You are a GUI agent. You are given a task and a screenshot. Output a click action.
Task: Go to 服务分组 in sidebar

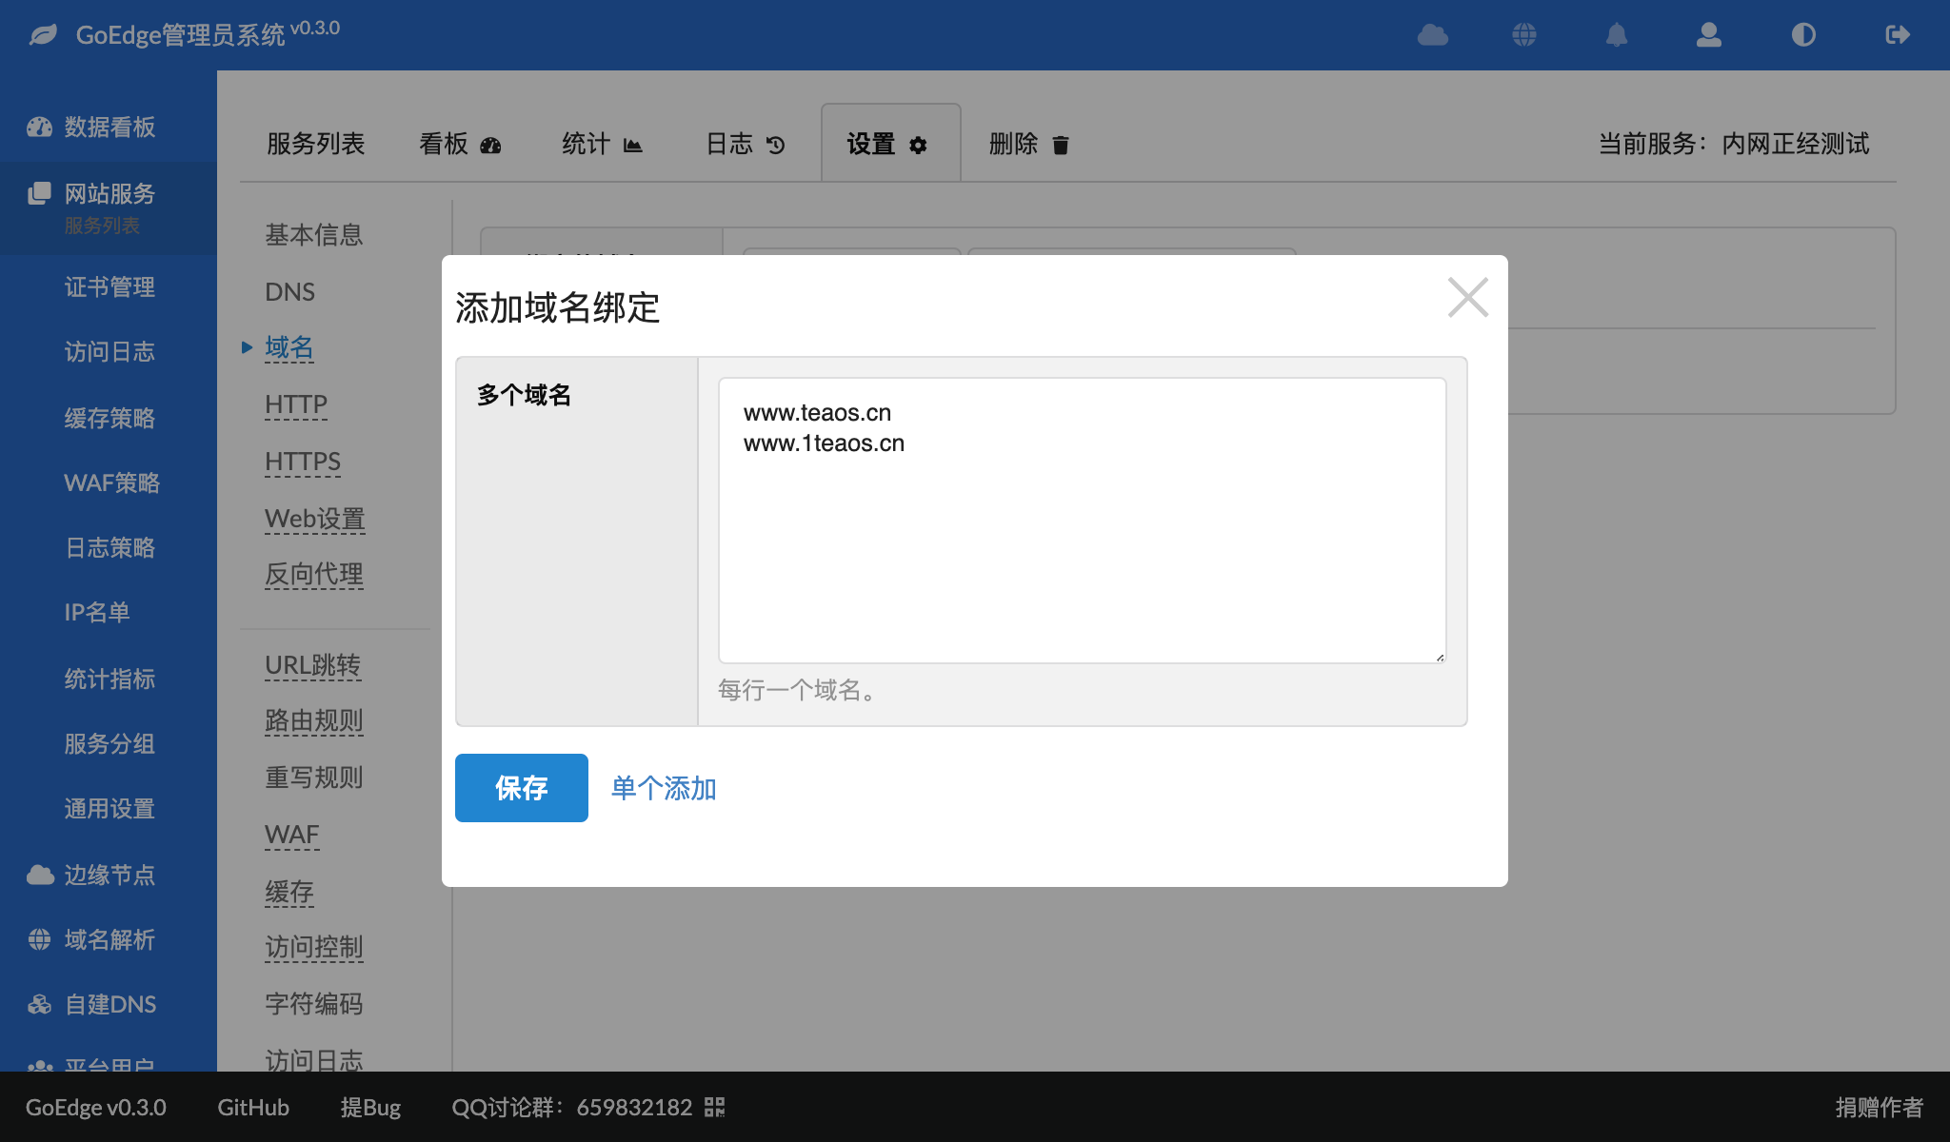(x=109, y=744)
